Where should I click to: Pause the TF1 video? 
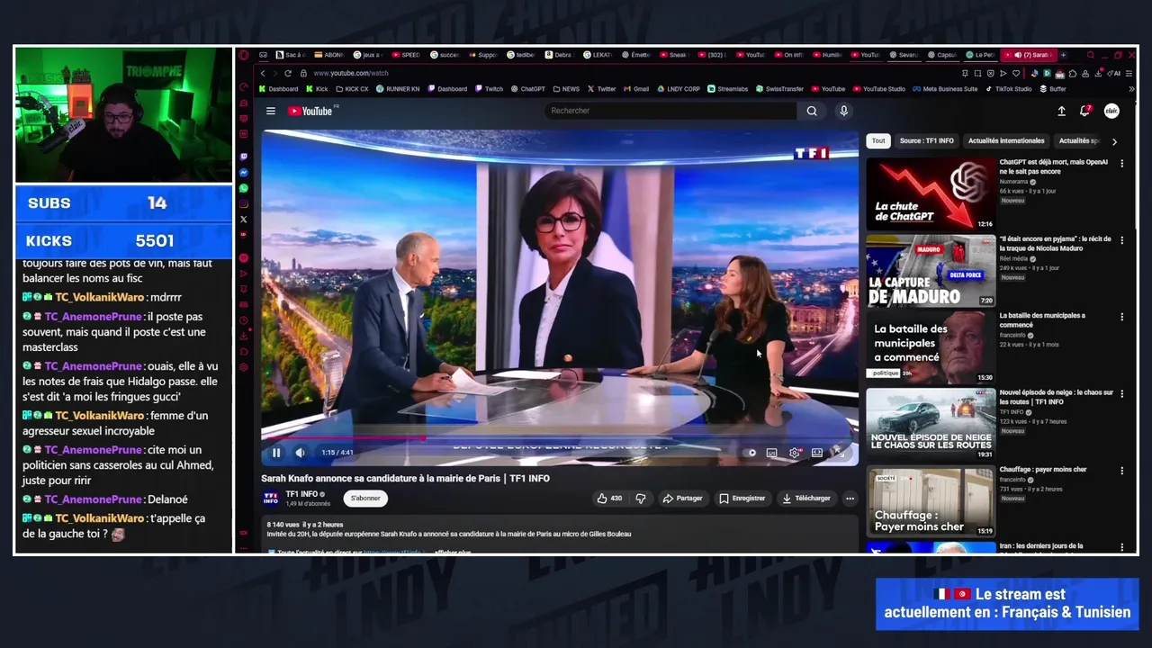(276, 453)
